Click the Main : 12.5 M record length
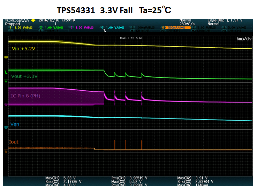Viewport: 257px width, 188px height. coord(131,38)
